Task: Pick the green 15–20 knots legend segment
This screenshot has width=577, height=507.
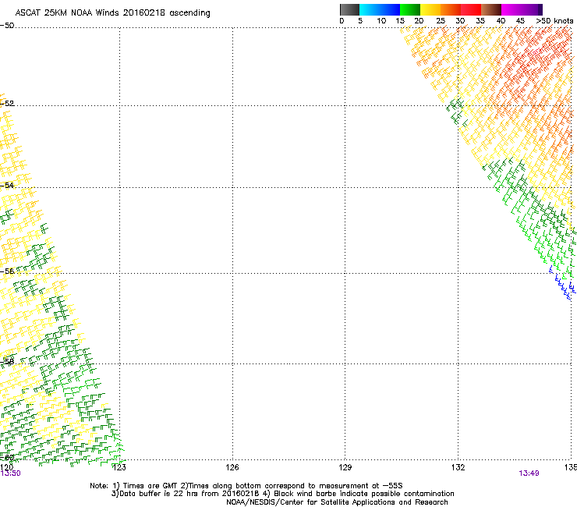Action: [x=410, y=9]
